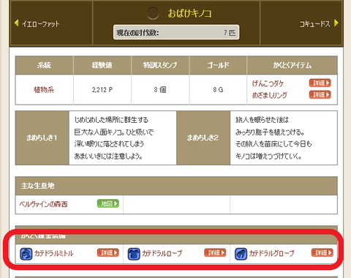Click the かくとくアイテム column header
The height and width of the screenshot is (278, 351).
(292, 65)
